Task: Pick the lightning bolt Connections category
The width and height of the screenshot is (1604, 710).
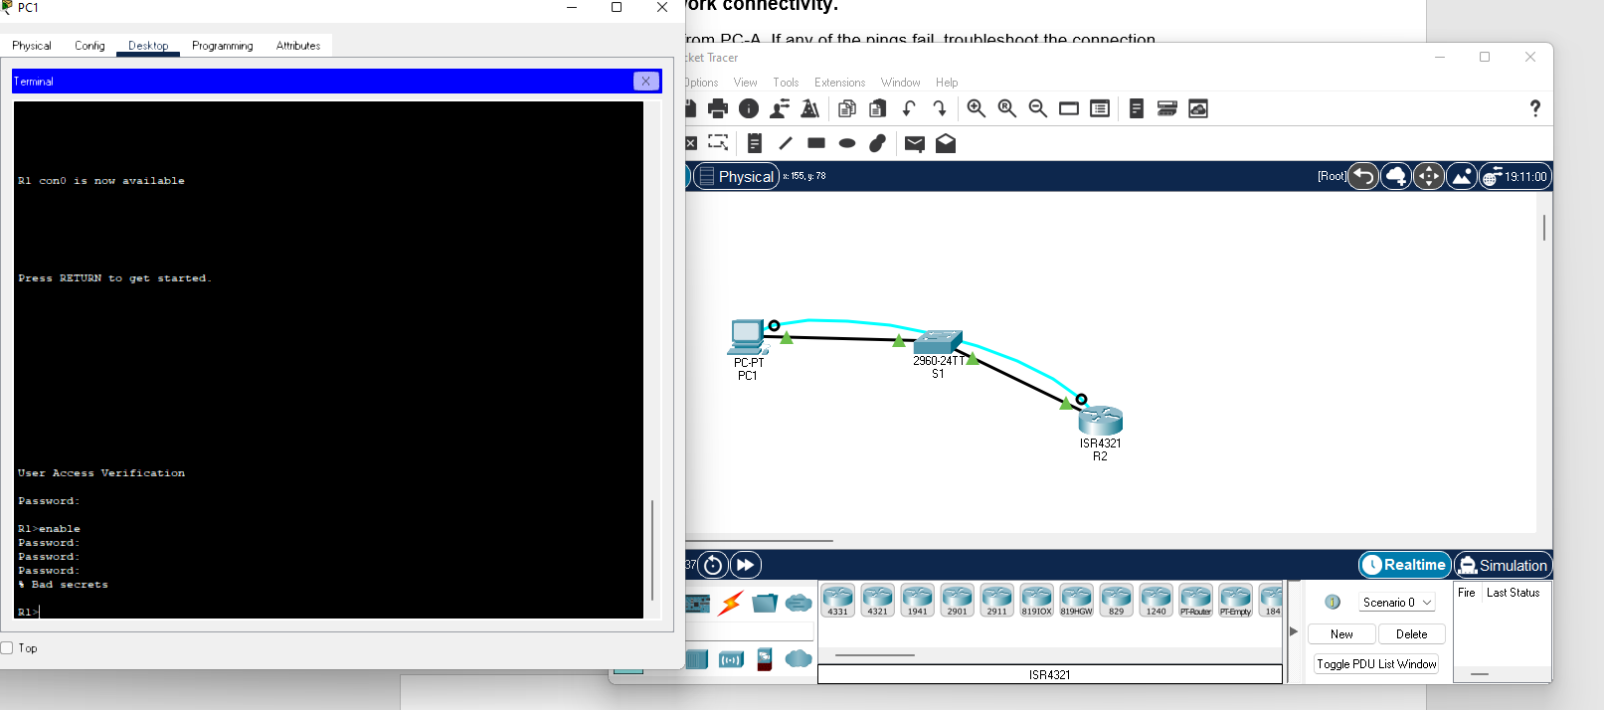Action: [731, 603]
